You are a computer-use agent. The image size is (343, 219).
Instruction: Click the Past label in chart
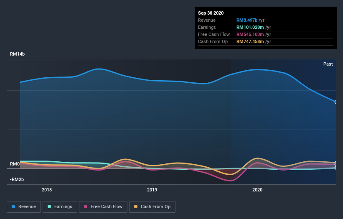point(328,64)
